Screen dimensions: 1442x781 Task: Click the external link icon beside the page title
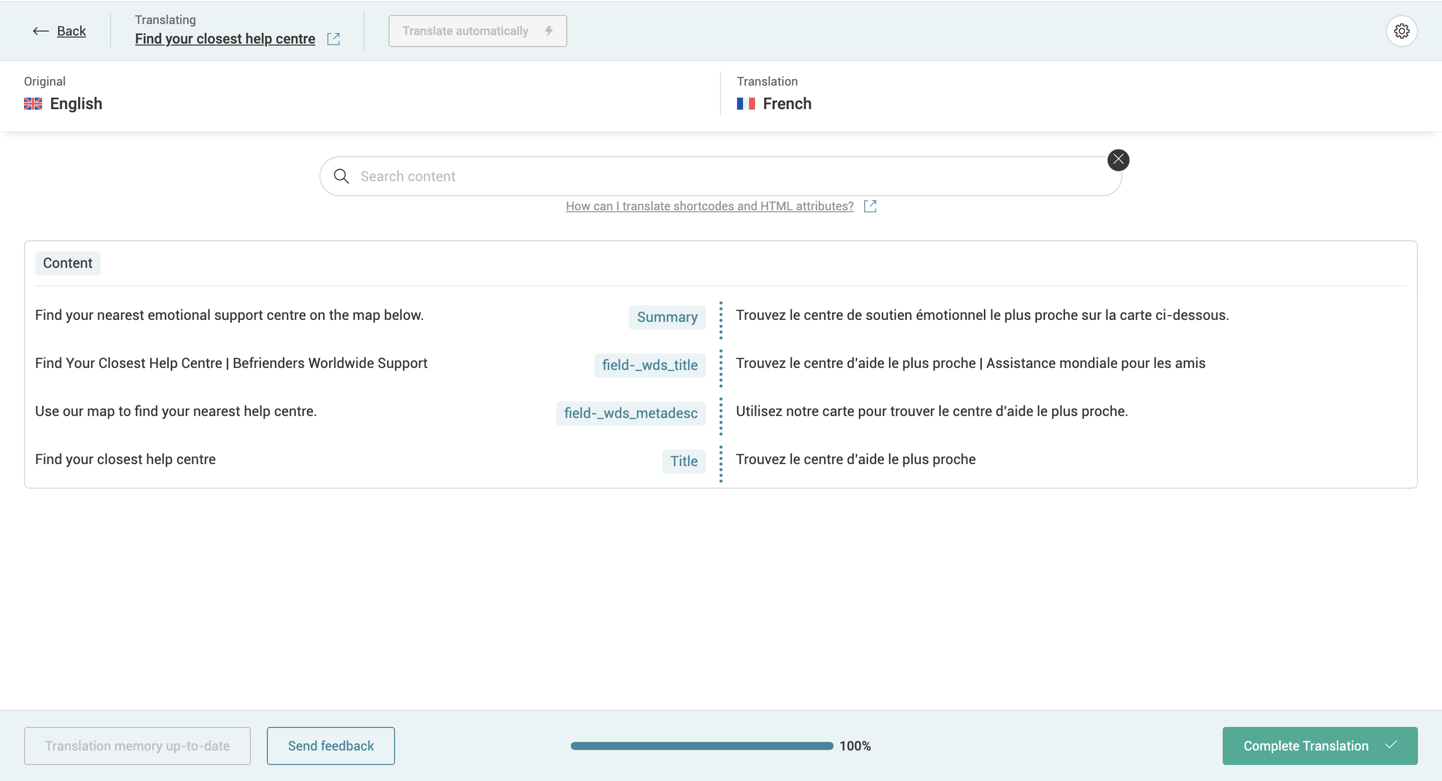pyautogui.click(x=333, y=39)
